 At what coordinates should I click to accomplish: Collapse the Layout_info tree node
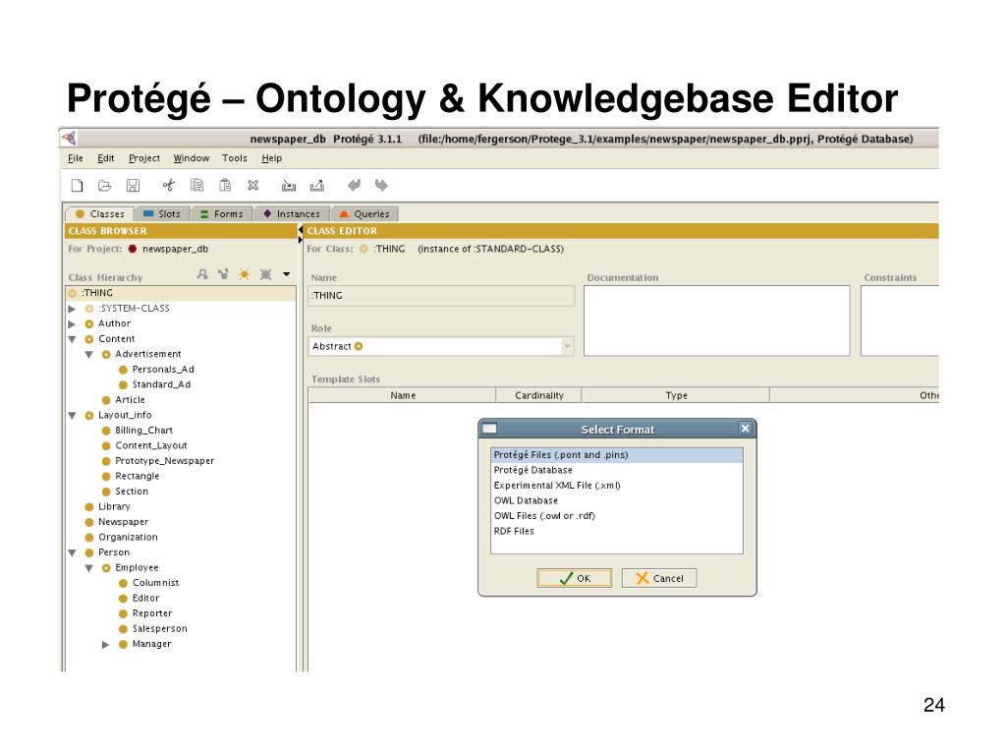point(72,416)
